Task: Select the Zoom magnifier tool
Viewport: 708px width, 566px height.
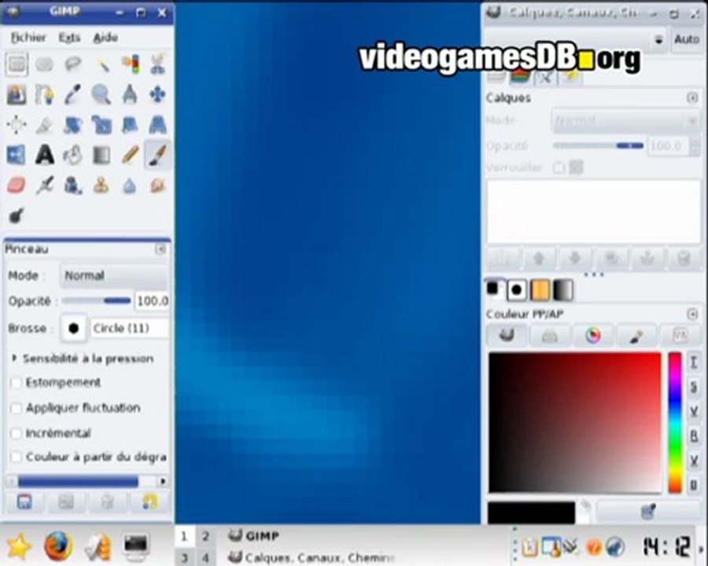Action: pyautogui.click(x=101, y=95)
